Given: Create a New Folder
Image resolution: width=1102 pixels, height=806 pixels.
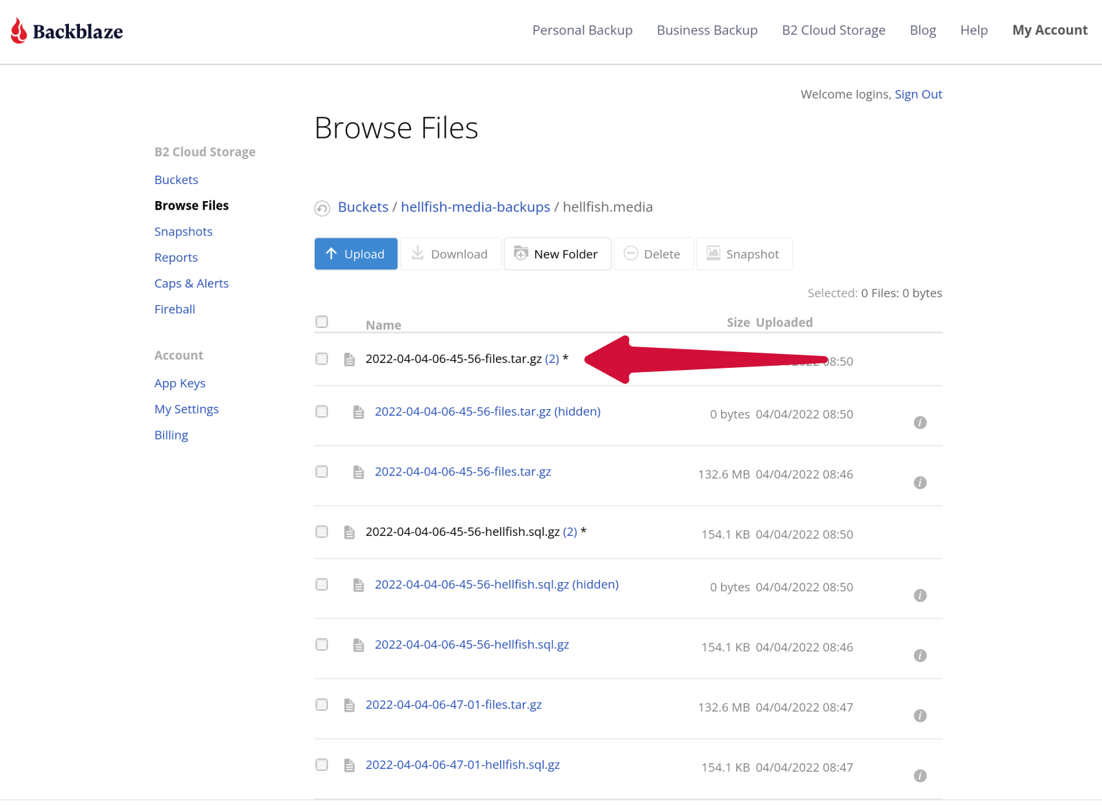Looking at the screenshot, I should coord(557,254).
